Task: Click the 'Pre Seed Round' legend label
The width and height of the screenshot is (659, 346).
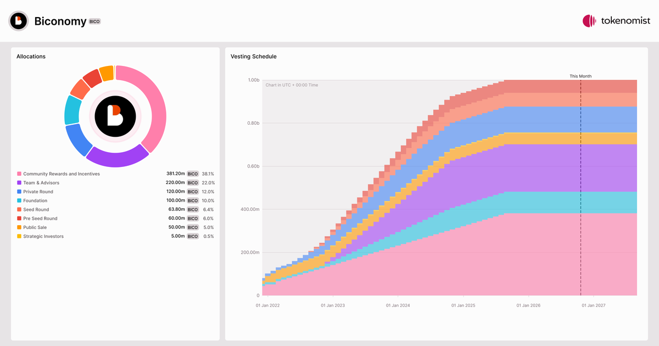Action: [40, 219]
